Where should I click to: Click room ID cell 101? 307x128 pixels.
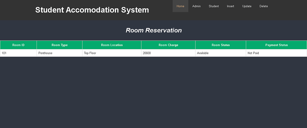point(4,53)
